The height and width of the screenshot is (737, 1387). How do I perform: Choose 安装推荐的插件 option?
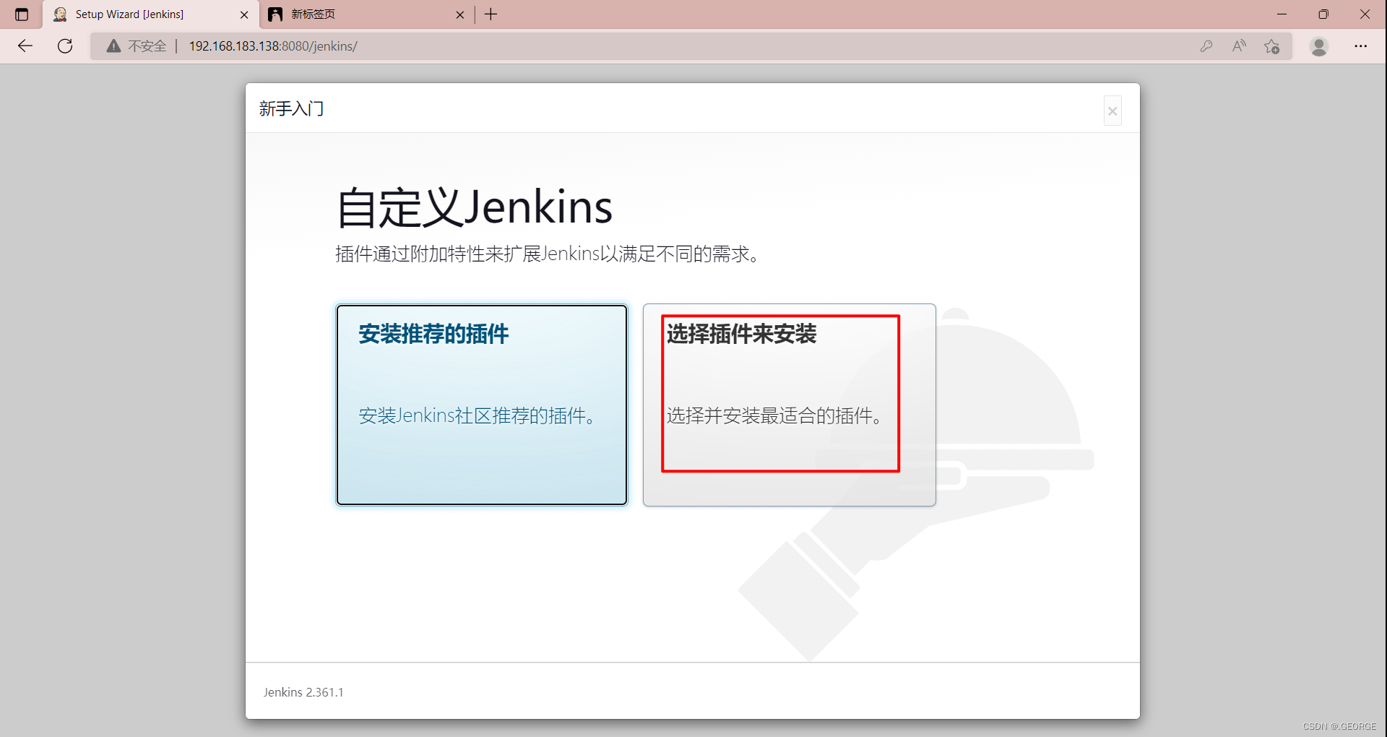click(482, 405)
